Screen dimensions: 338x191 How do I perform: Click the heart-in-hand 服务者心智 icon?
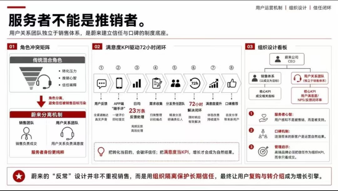click(x=263, y=118)
